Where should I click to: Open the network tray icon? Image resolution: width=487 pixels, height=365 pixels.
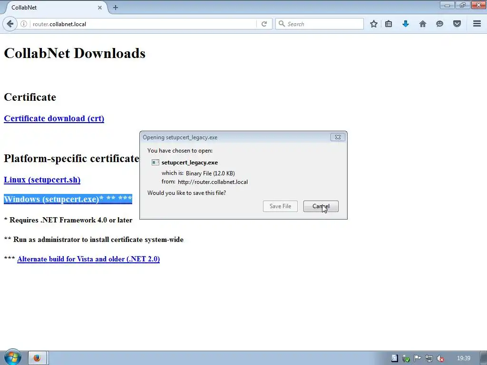[429, 358]
